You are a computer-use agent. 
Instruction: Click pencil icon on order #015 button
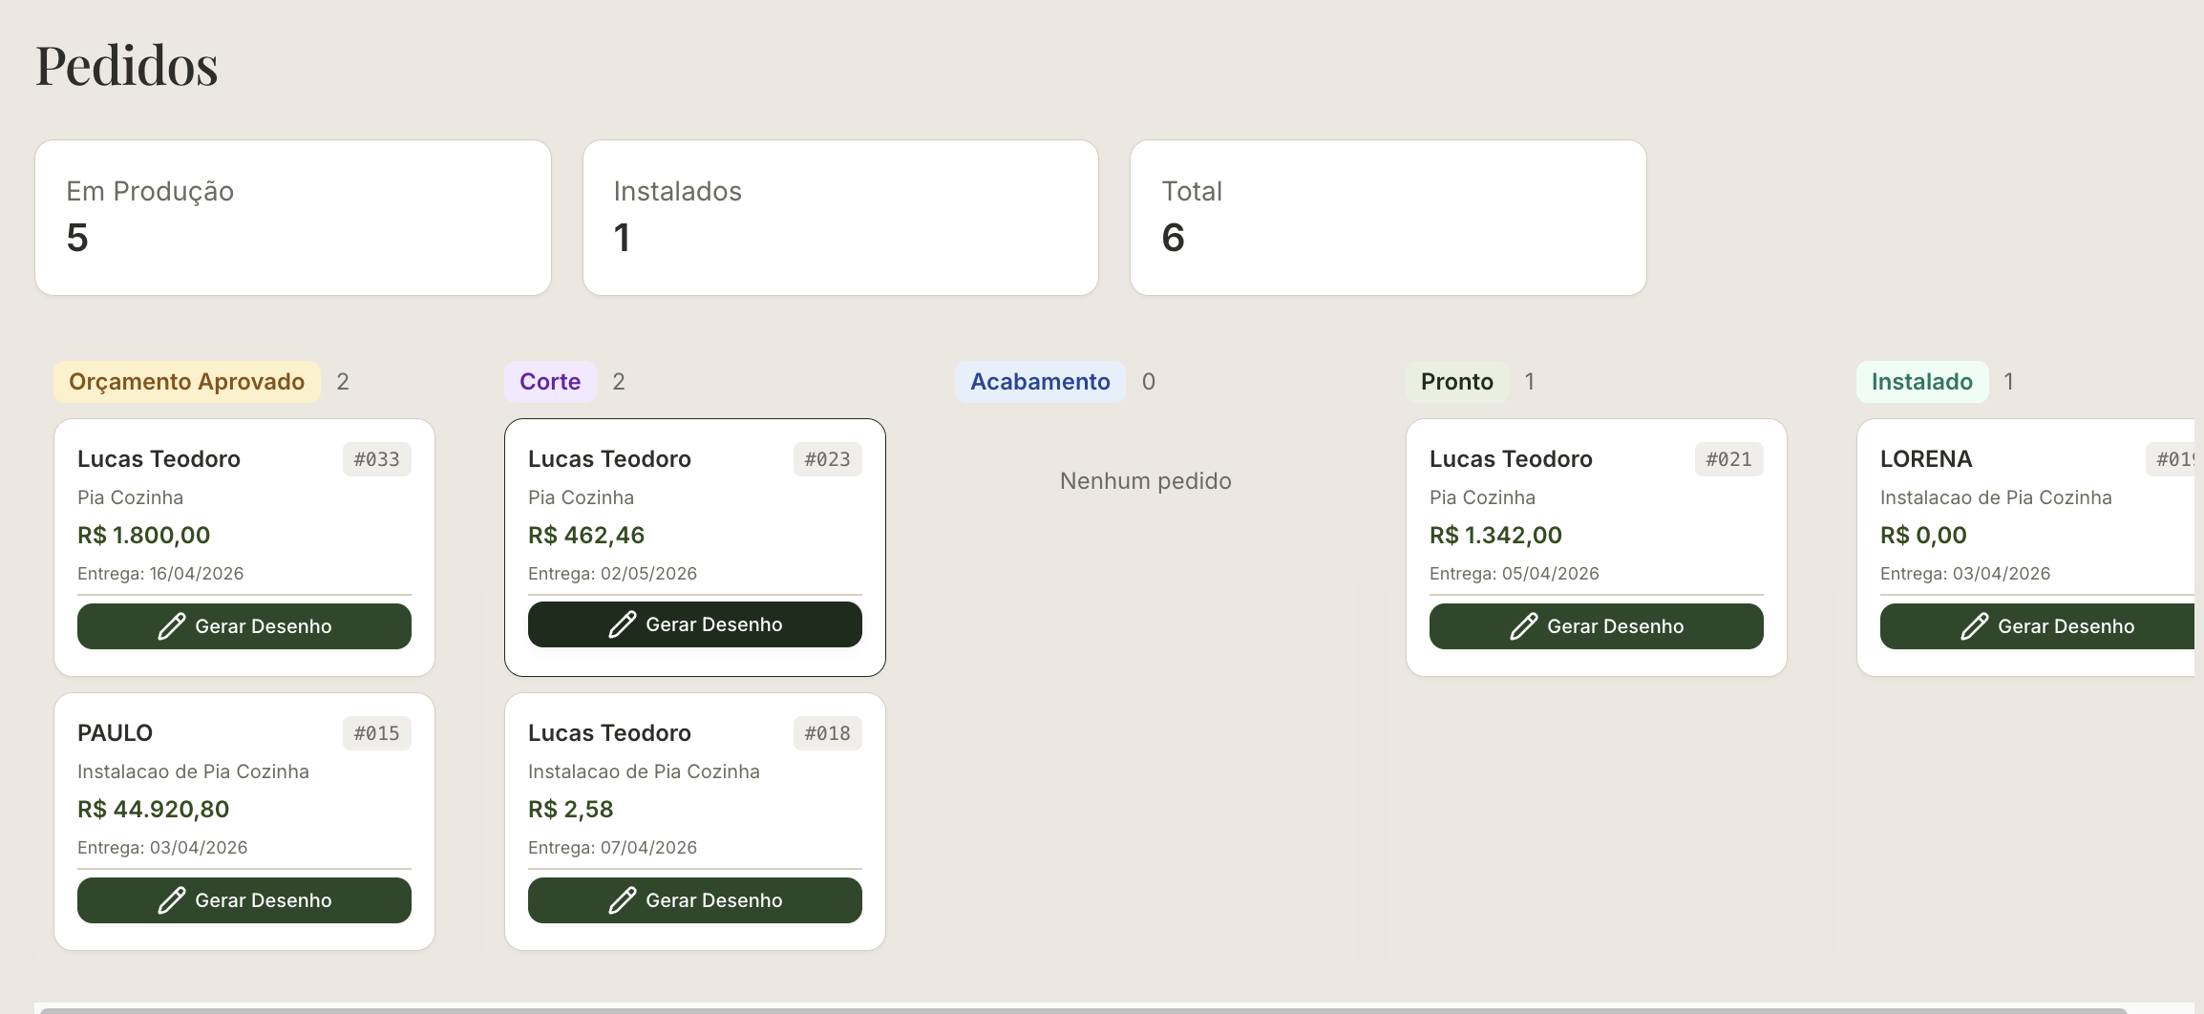coord(172,900)
